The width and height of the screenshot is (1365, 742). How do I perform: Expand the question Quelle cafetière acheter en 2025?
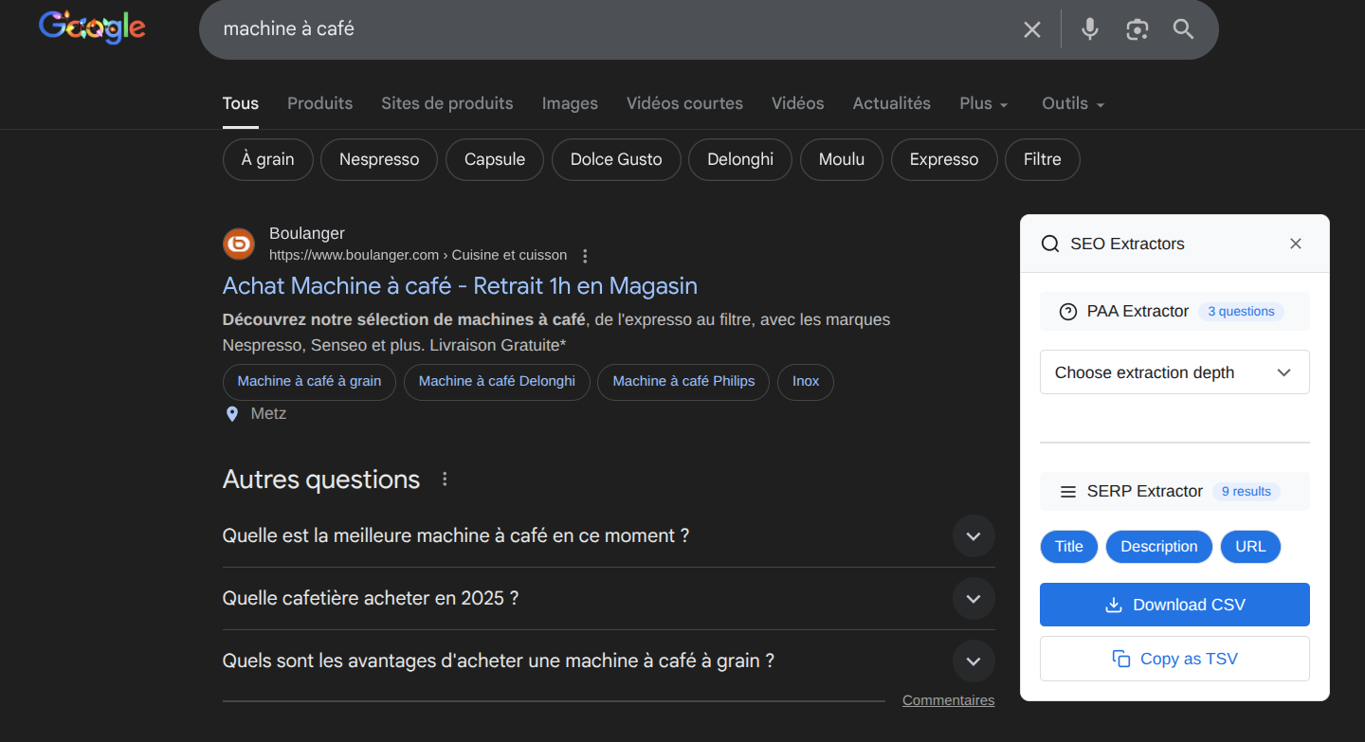[x=974, y=599]
